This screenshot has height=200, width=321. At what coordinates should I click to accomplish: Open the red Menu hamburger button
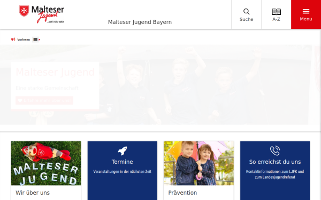[306, 14]
